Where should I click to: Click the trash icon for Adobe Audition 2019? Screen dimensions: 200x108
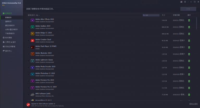click(189, 27)
